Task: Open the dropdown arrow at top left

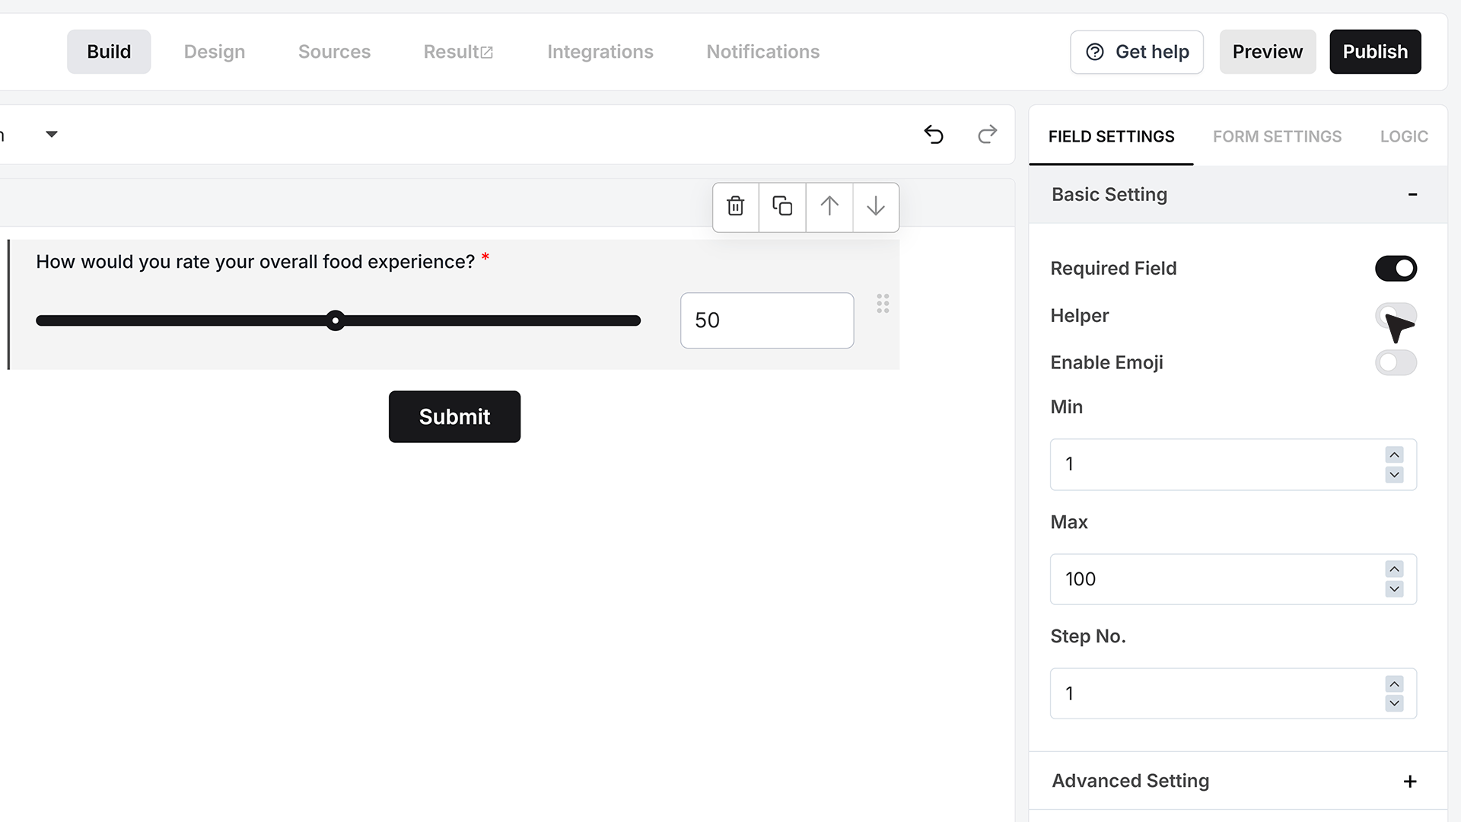Action: coord(52,135)
